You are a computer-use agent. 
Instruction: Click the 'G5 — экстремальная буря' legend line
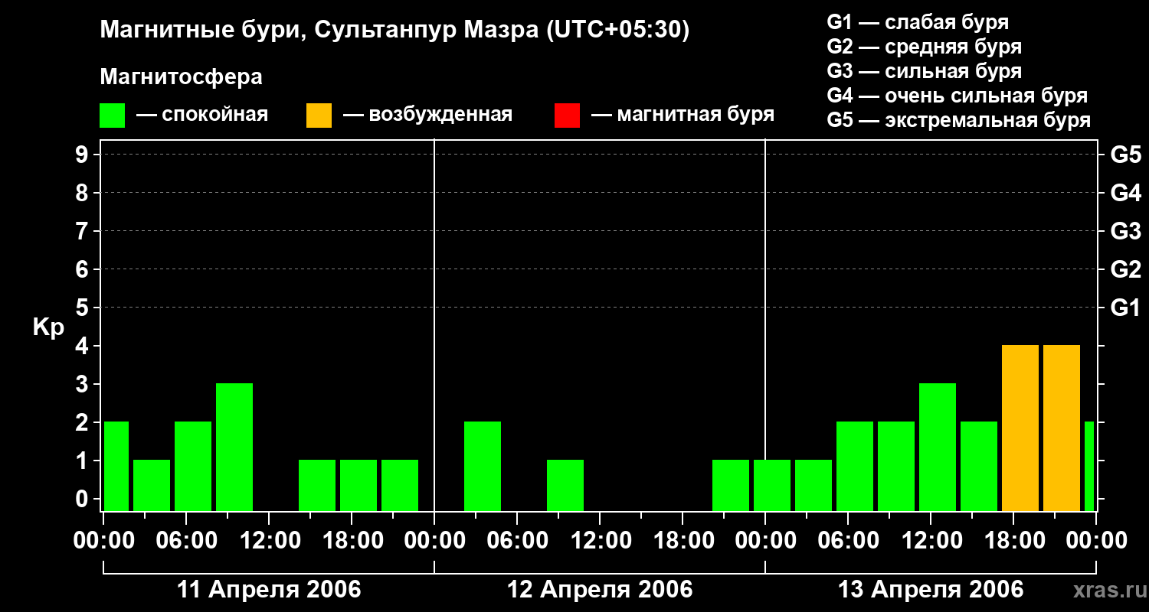click(x=958, y=120)
